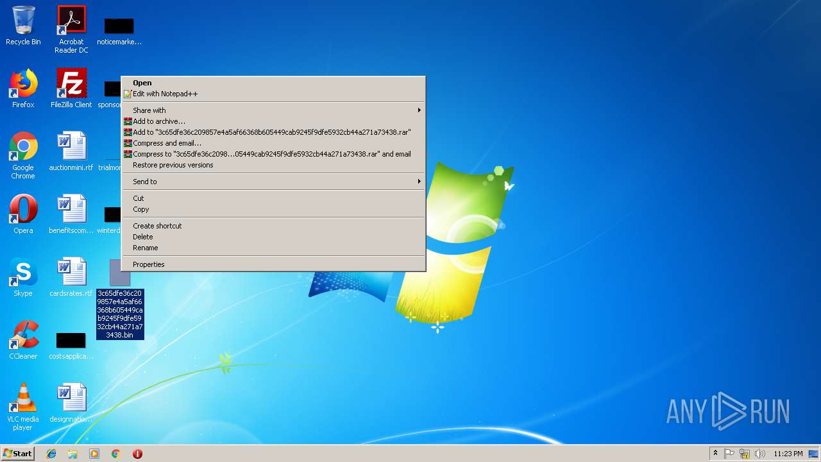This screenshot has height=462, width=821.
Task: Open Firefox desktop shortcut
Action: [23, 89]
